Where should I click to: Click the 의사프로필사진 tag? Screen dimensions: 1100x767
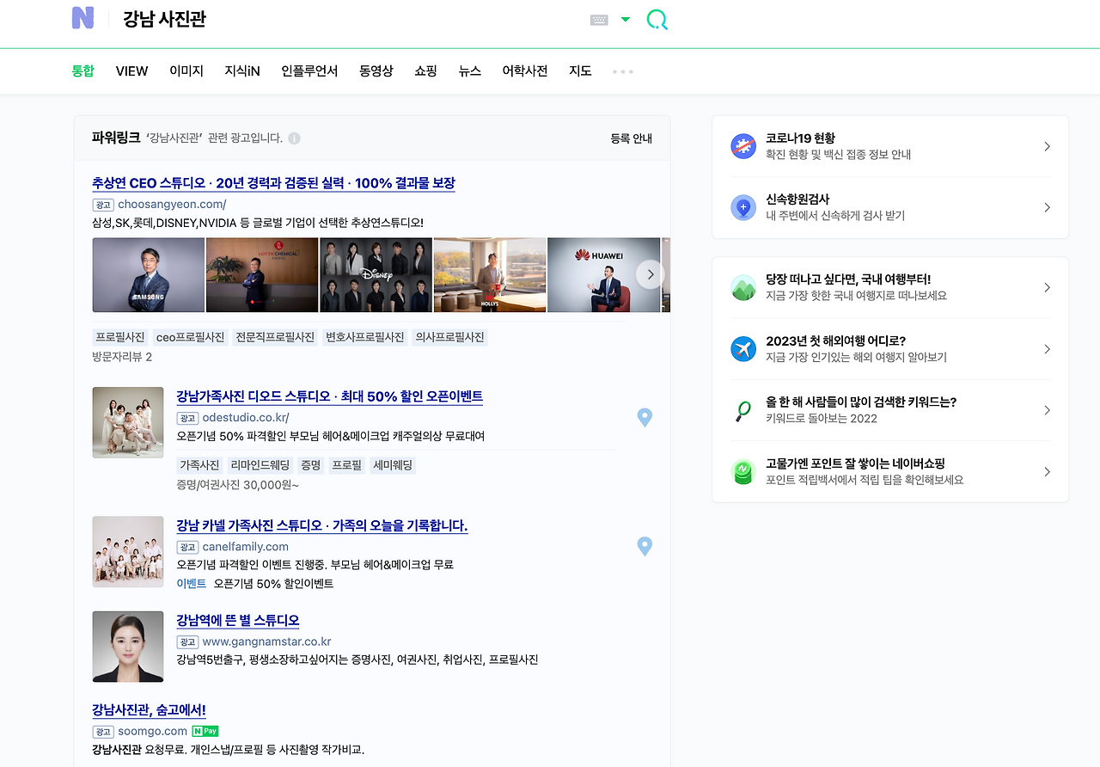tap(449, 337)
